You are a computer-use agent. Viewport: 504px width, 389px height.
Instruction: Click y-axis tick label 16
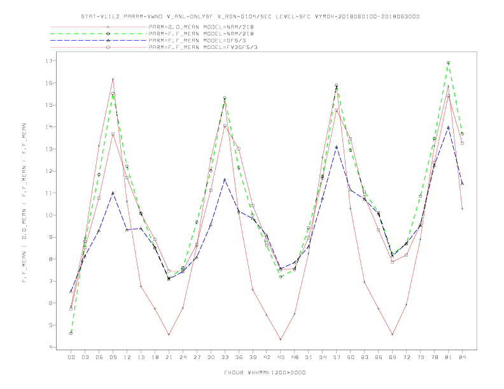49,83
